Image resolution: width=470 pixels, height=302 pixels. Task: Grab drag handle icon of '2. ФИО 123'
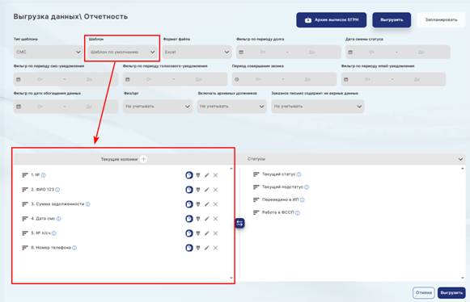pos(25,190)
